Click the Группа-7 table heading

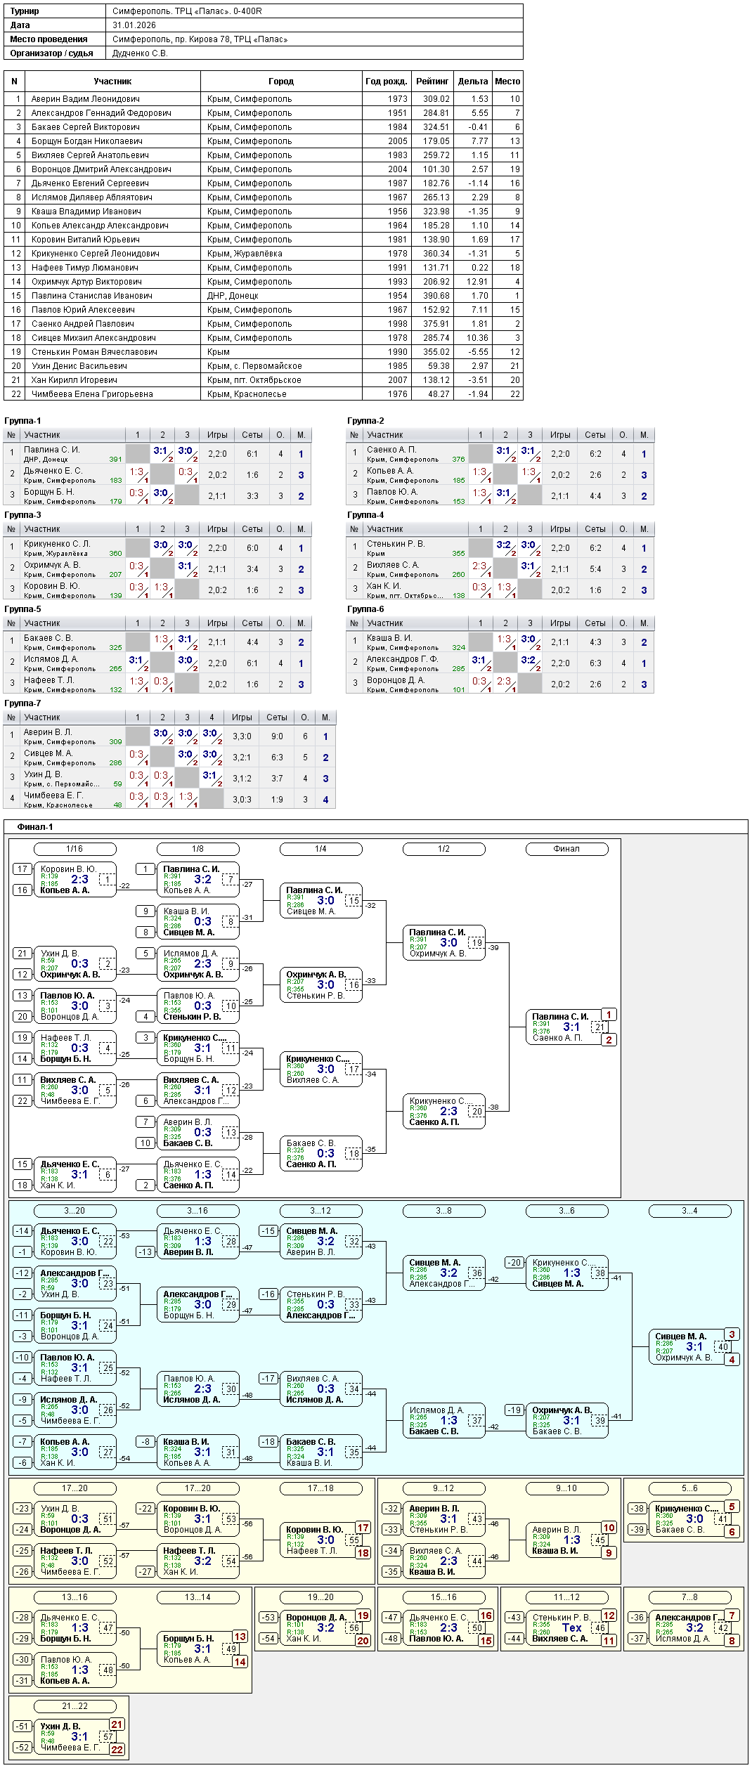coord(22,703)
